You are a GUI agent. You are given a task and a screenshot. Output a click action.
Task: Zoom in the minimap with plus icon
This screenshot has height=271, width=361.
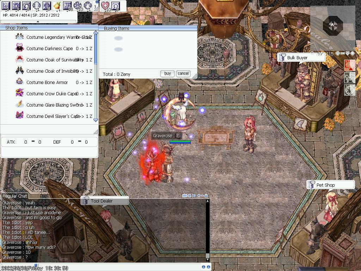tap(338, 54)
